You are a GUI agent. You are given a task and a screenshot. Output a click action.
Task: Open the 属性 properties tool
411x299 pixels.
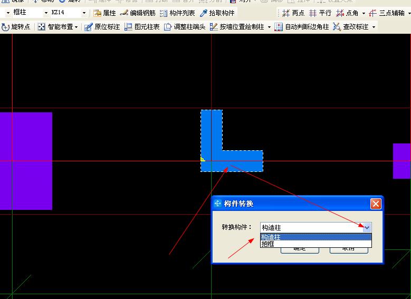[x=105, y=13]
